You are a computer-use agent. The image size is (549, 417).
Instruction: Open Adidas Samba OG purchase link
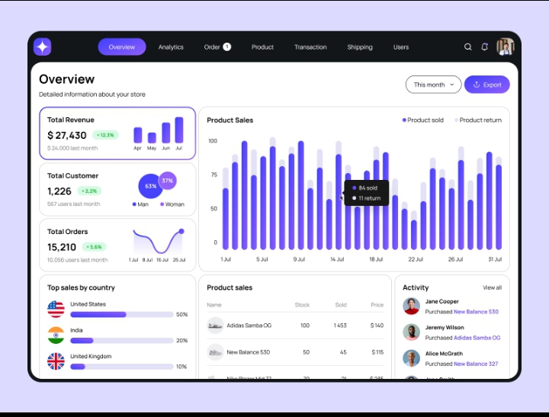tap(477, 338)
